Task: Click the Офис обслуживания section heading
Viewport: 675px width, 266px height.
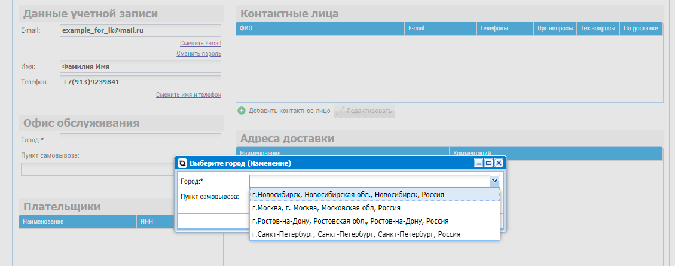Action: [81, 123]
